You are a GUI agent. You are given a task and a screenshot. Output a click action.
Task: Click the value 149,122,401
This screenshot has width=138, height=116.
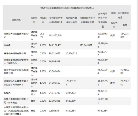click(55, 45)
